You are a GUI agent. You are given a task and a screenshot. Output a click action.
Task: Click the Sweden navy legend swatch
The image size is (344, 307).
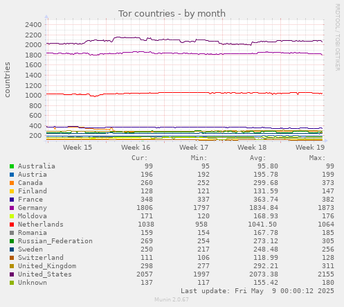[x=12, y=249]
